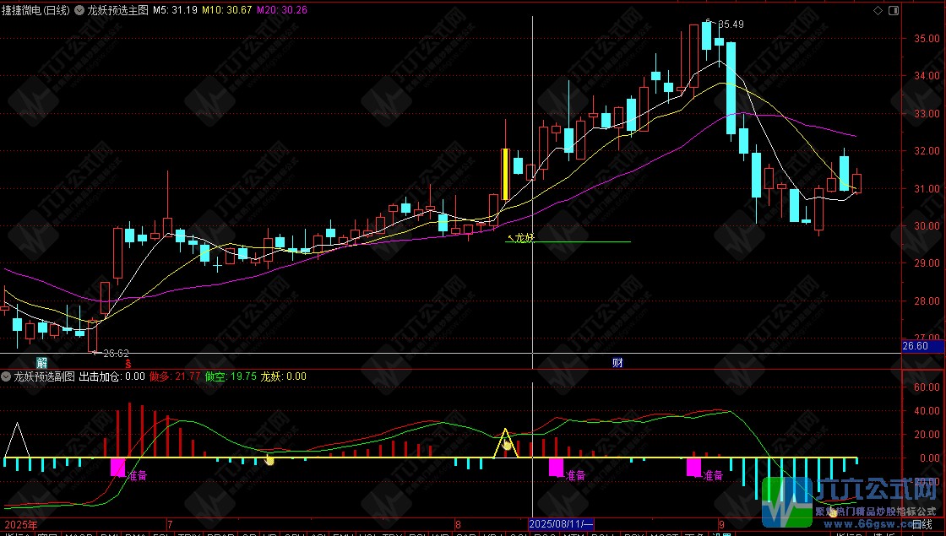
Task: Click the 40.00 sub-chart axis label
Action: (927, 410)
